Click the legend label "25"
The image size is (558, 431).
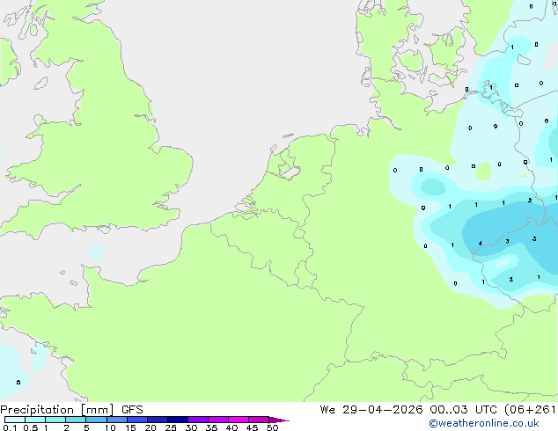point(171,427)
